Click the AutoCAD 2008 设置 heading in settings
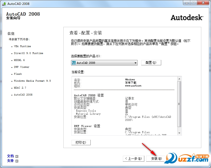Viewport: 211px width, 168px height. [x=89, y=95]
